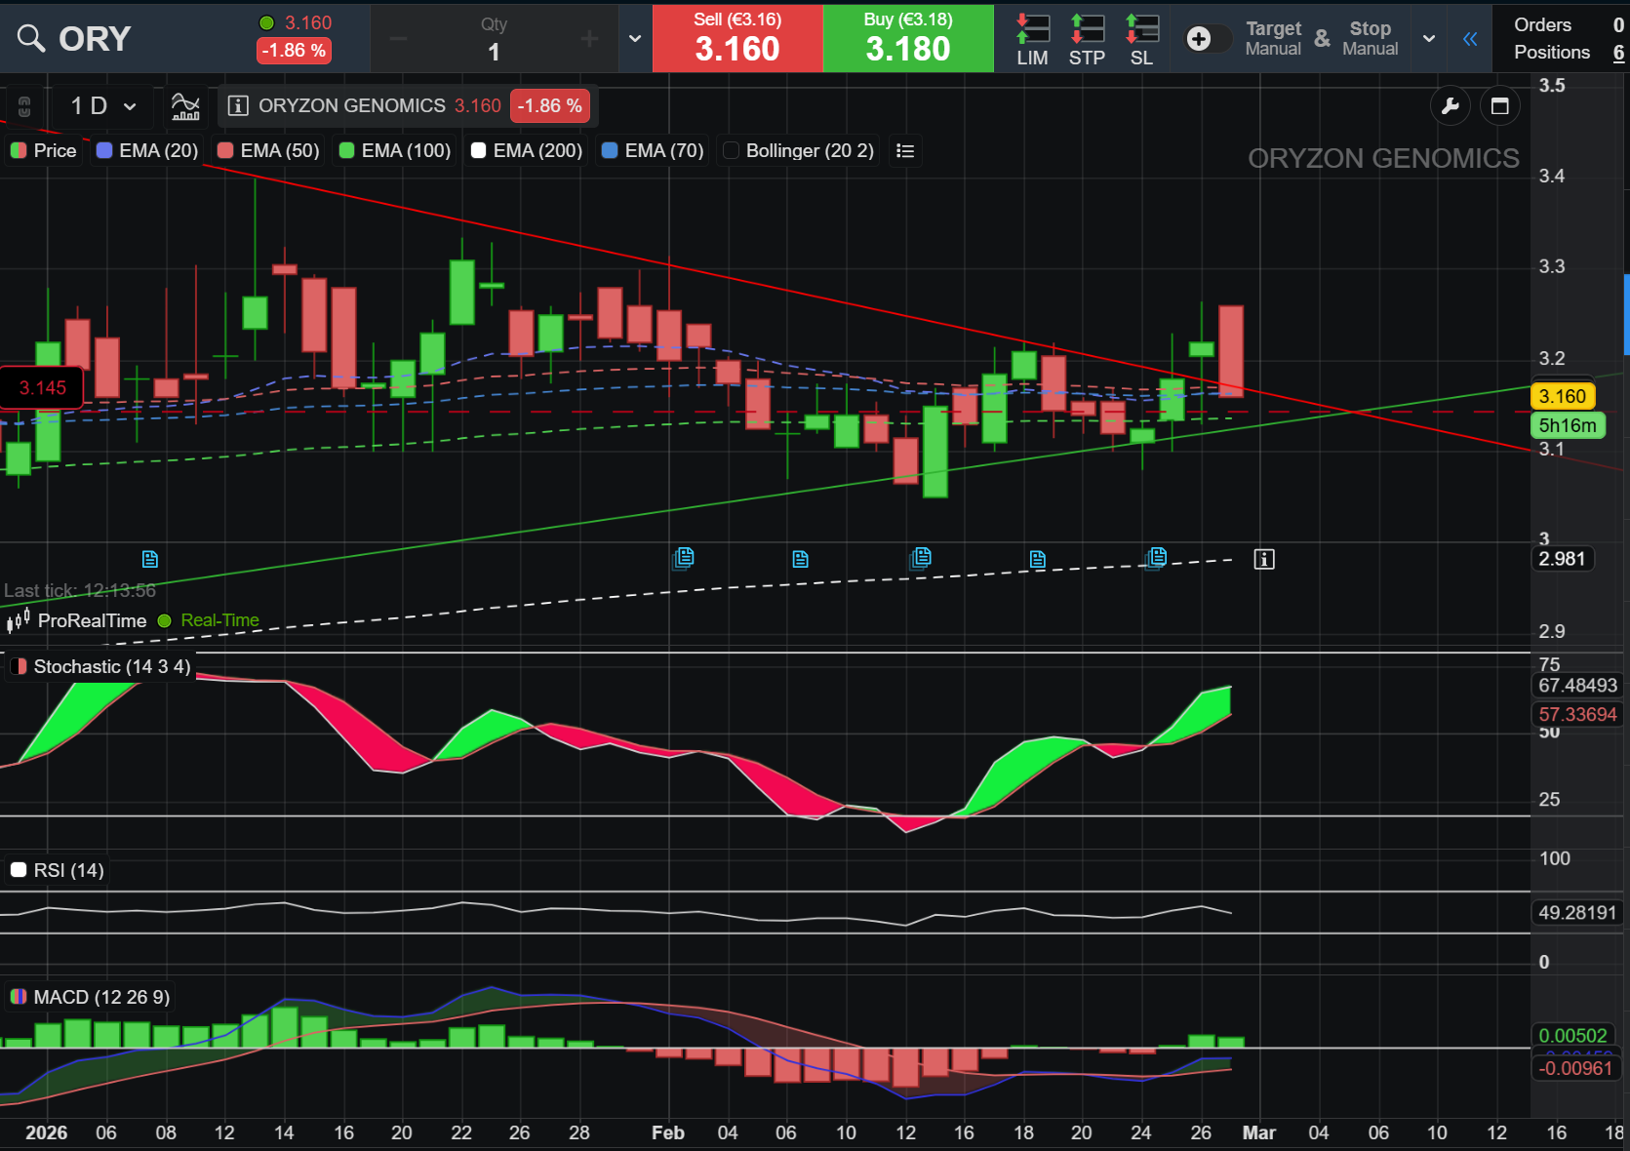Click the LIM limit order icon
1630x1151 pixels.
(1032, 39)
